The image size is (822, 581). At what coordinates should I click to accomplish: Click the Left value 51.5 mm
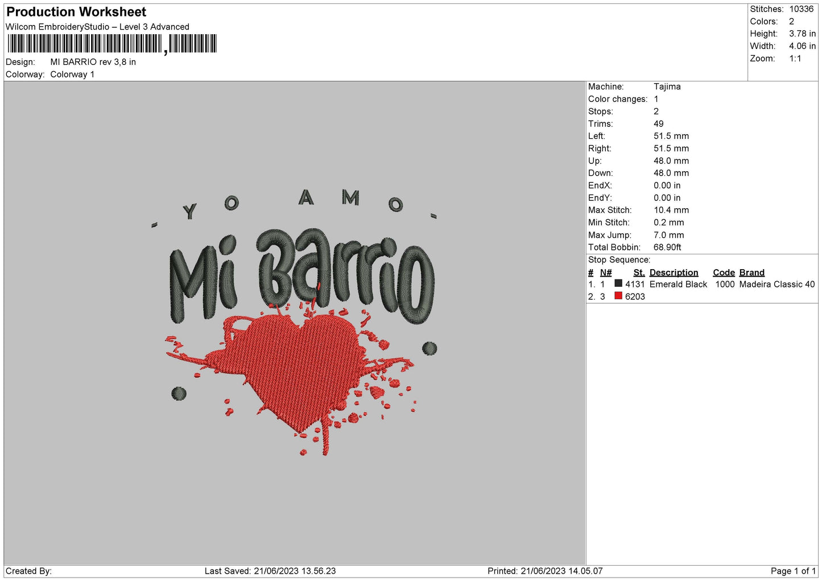[671, 137]
